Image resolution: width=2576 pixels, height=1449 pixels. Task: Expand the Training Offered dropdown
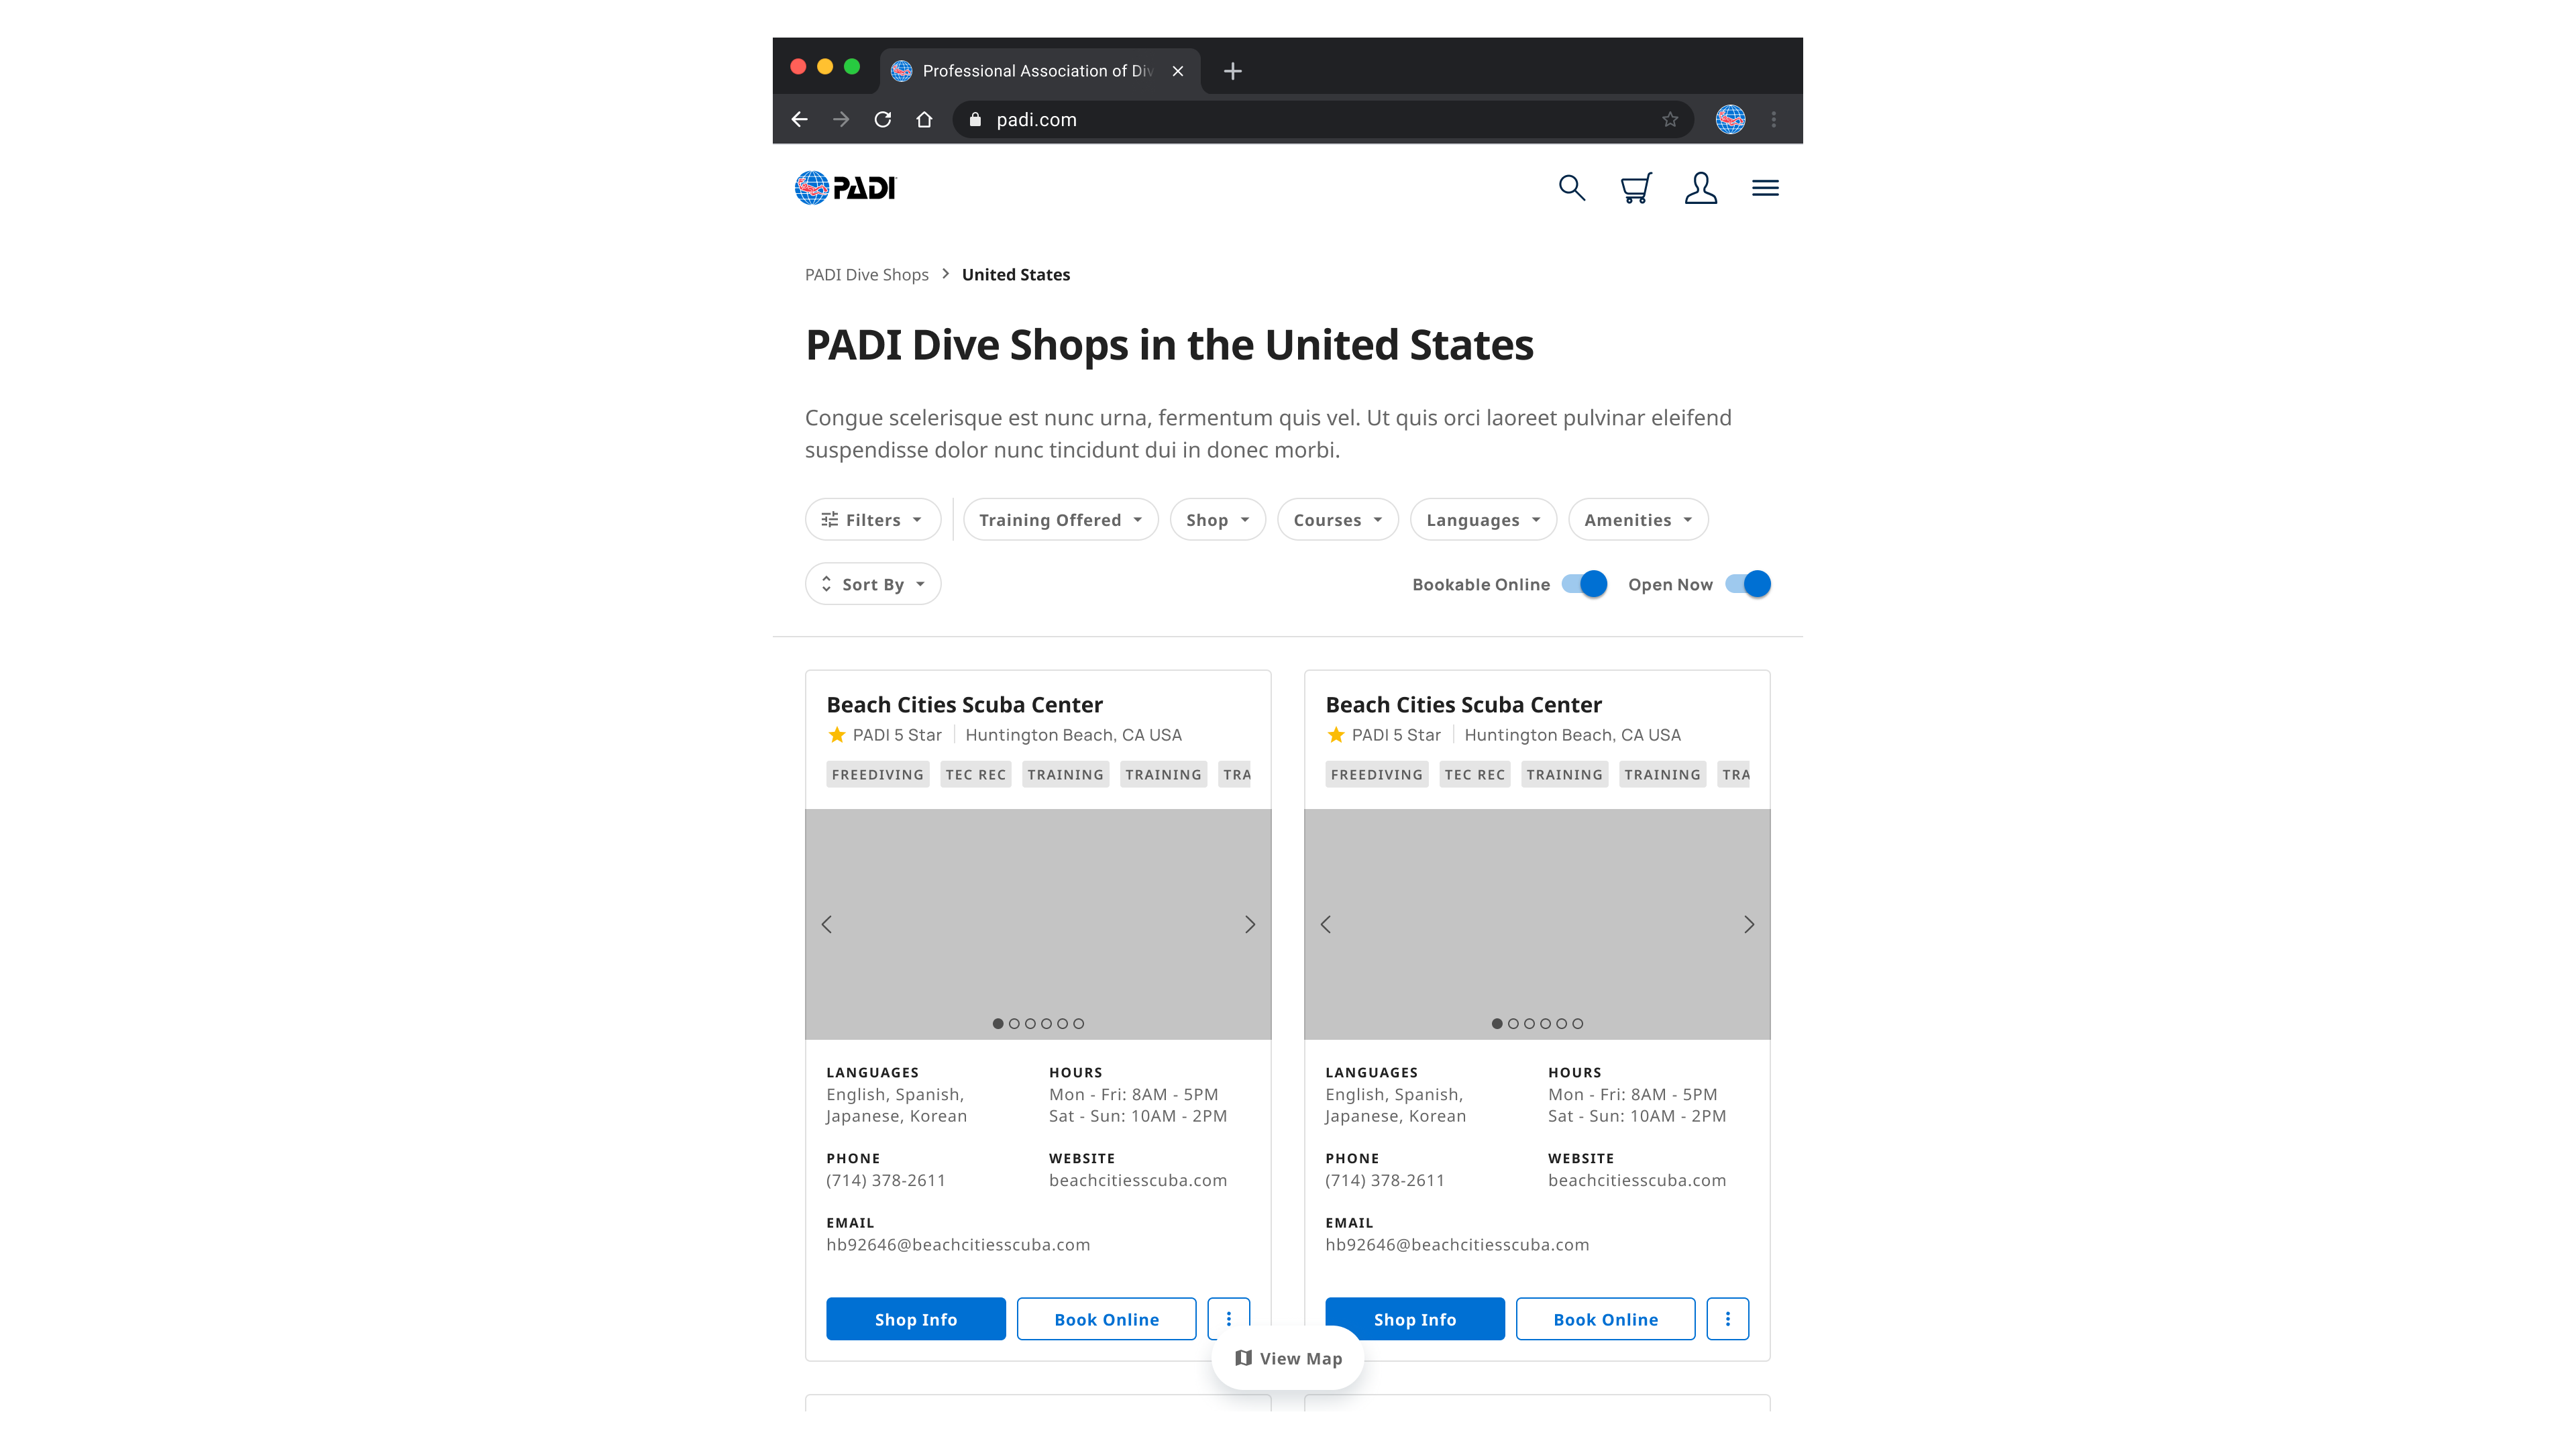1060,520
